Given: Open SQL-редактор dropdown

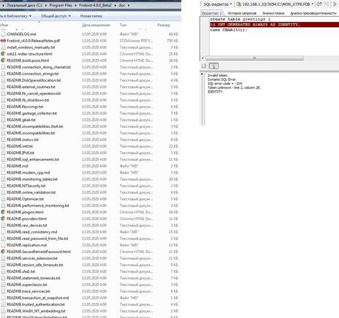Looking at the screenshot, I should 217,4.
